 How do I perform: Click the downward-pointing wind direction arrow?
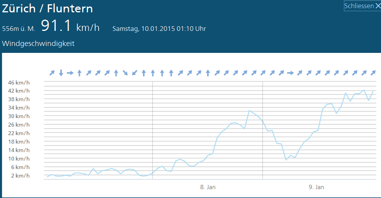click(x=61, y=73)
